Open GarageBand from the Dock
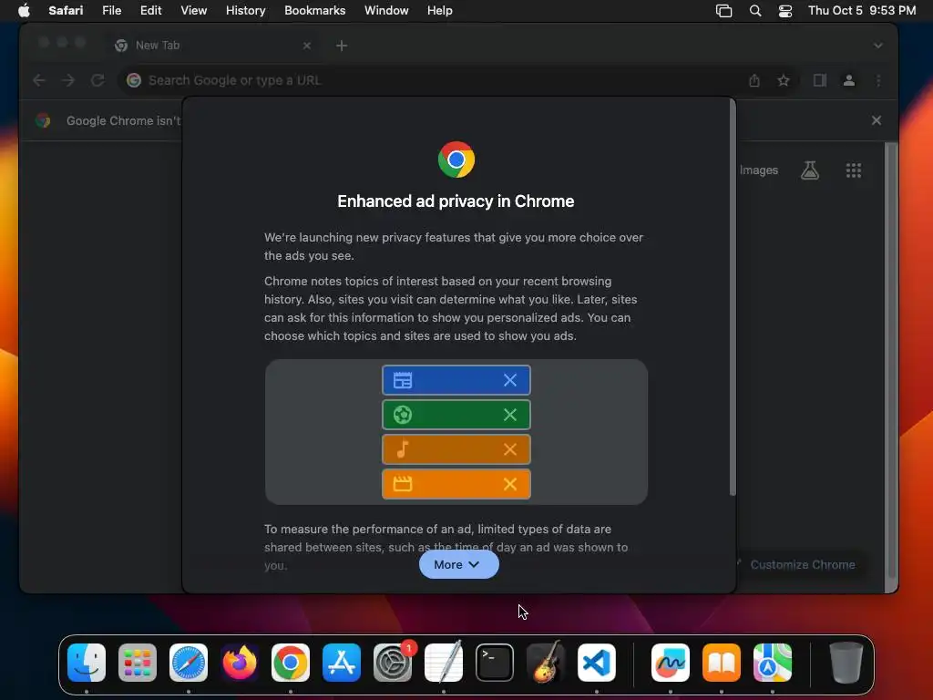The image size is (933, 700). (x=546, y=663)
